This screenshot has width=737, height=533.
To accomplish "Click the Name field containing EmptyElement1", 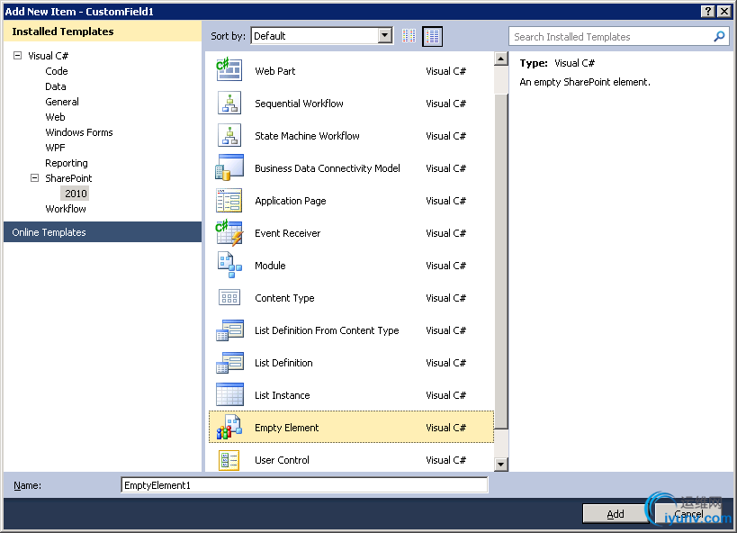I will 304,485.
